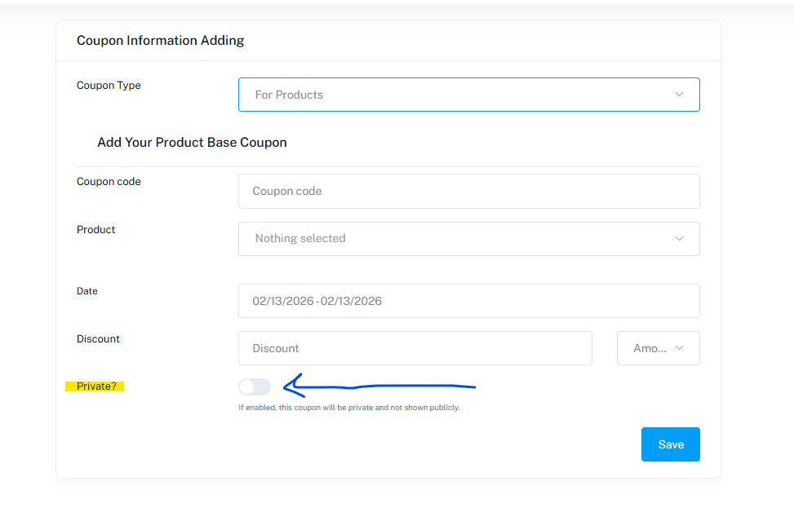Image resolution: width=794 pixels, height=508 pixels.
Task: Click the 'Date' field label
Action: click(x=87, y=291)
